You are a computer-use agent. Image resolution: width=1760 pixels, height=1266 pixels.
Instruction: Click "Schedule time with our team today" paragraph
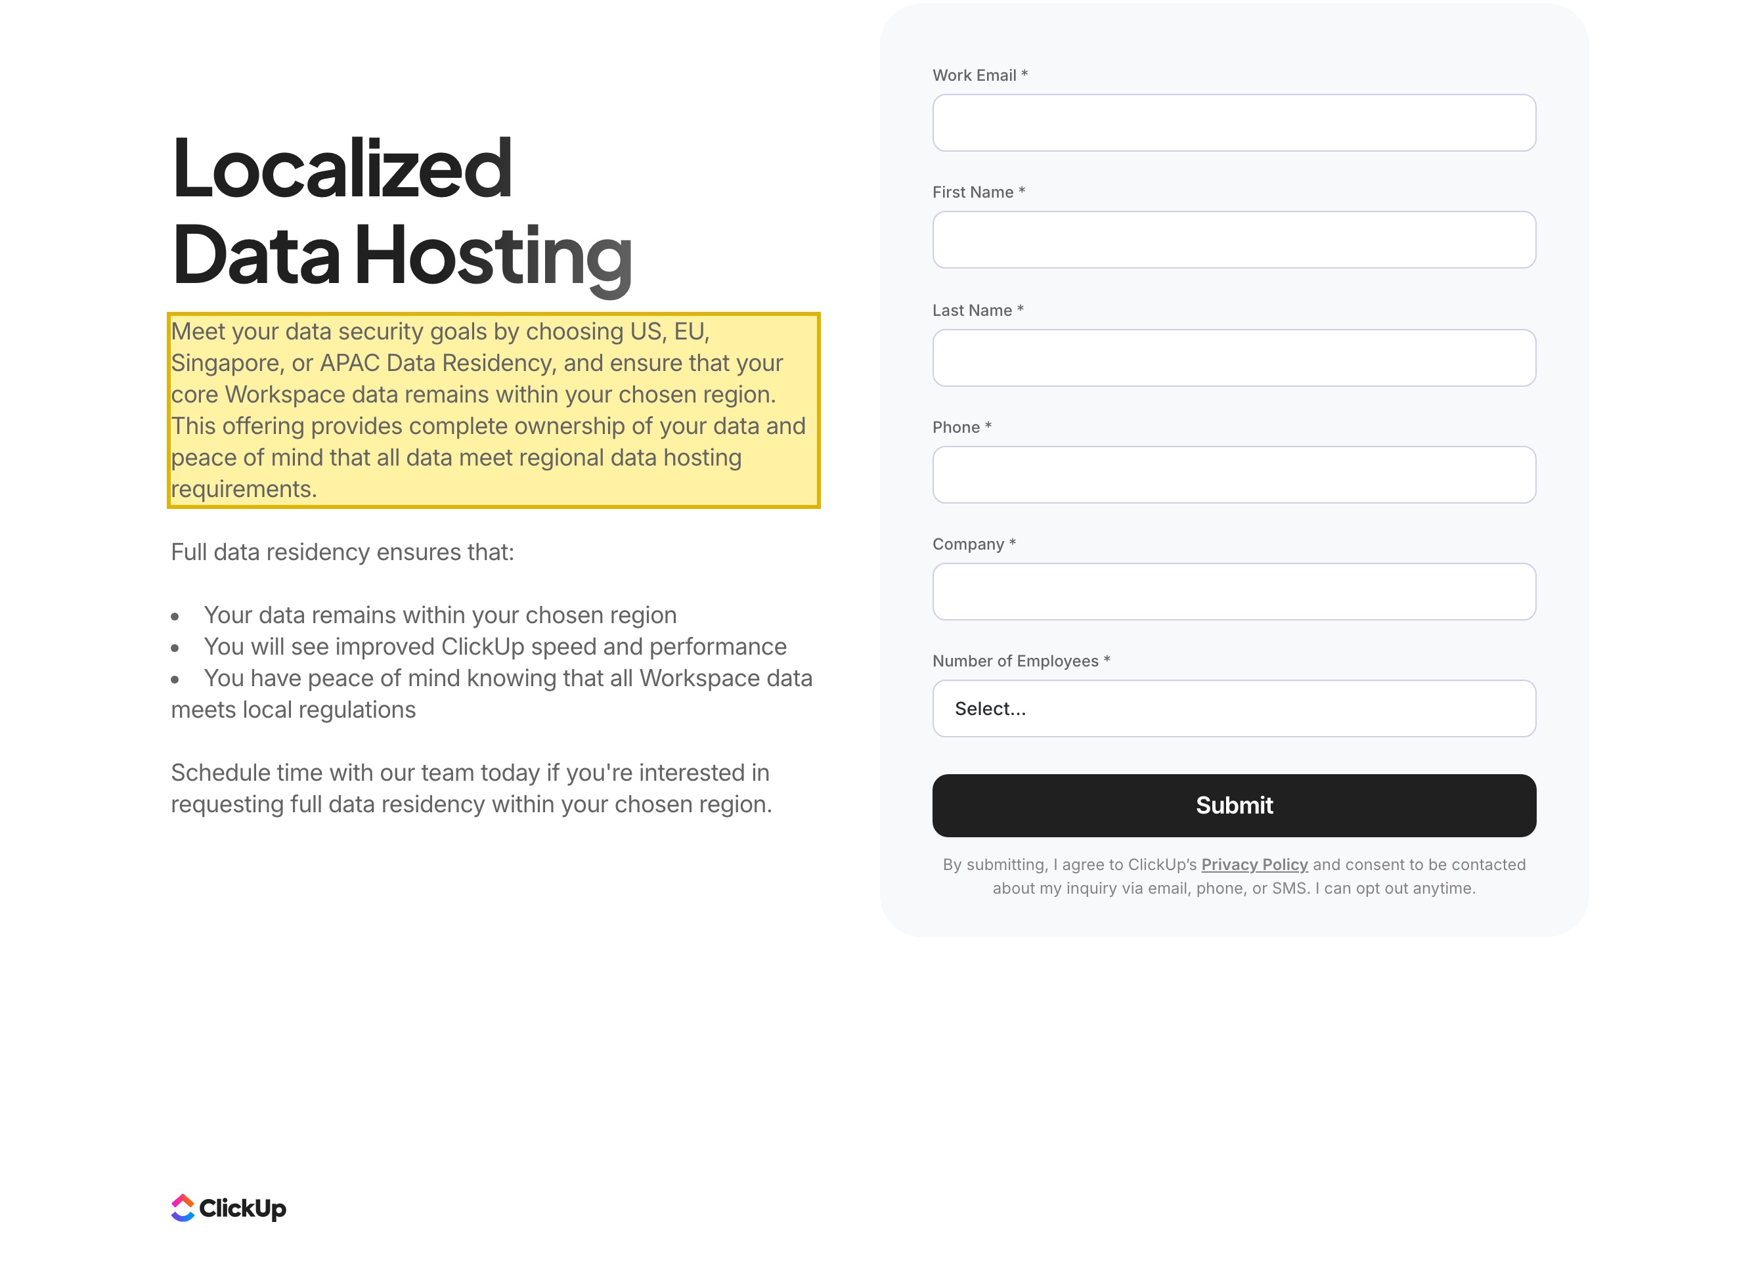point(471,788)
